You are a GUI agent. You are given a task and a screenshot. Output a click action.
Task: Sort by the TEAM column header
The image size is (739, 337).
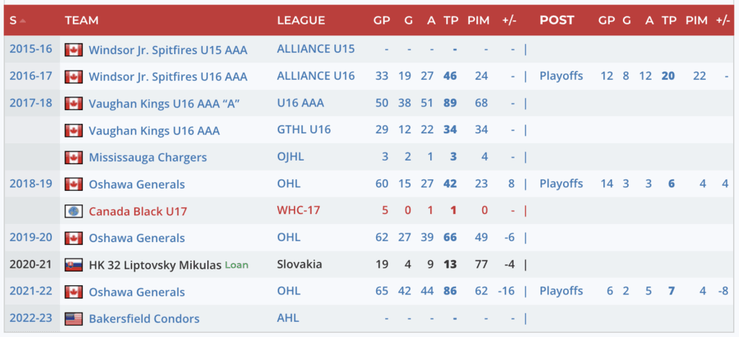pyautogui.click(x=82, y=21)
